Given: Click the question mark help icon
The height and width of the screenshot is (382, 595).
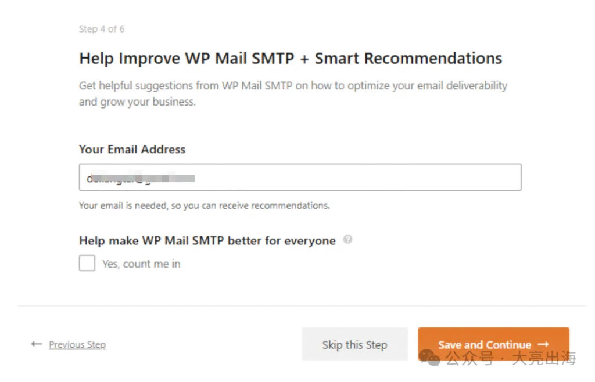Looking at the screenshot, I should [347, 240].
